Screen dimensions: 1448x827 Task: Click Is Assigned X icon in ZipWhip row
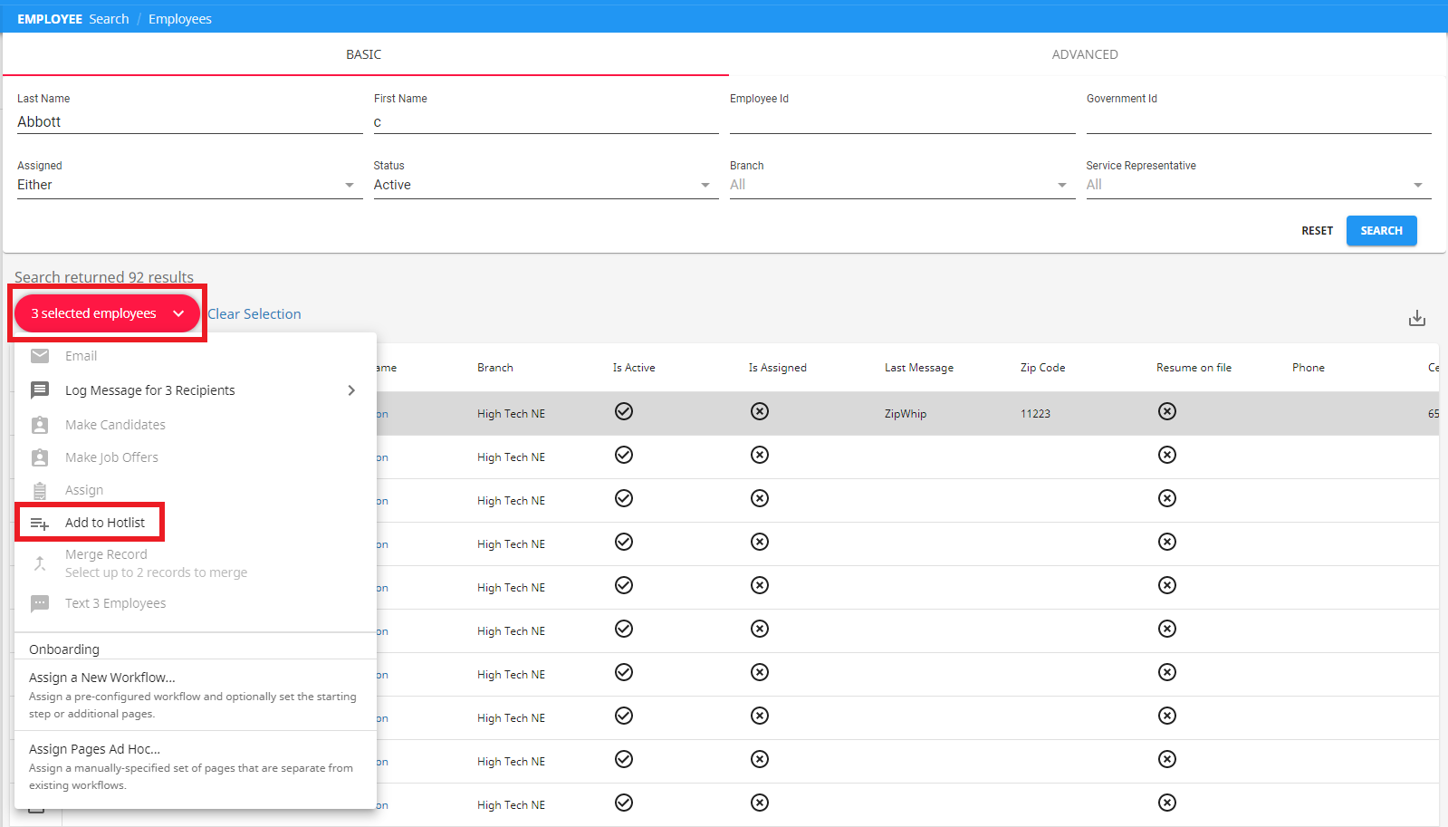click(760, 412)
